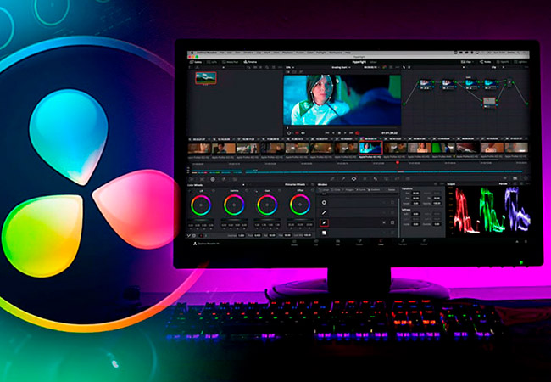551x382 pixels.
Task: Stop playback in the viewer
Action: [339, 133]
